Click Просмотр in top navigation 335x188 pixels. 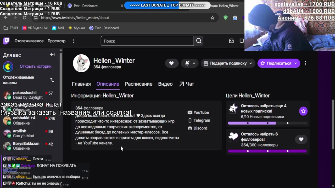click(x=57, y=41)
